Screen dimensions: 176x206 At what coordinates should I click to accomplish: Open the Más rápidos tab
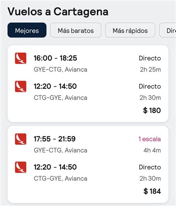[130, 30]
